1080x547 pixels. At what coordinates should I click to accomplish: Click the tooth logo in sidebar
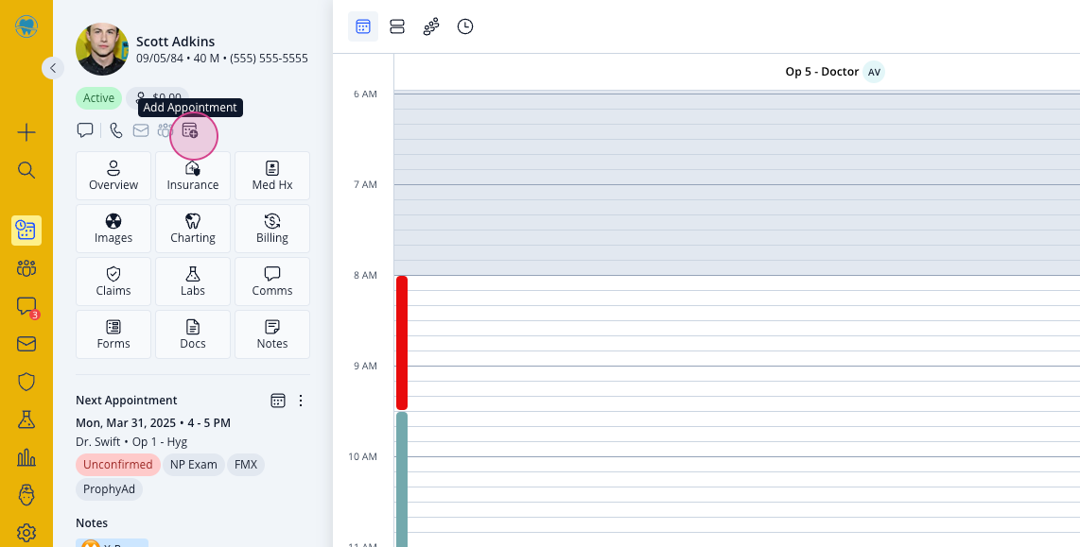[x=26, y=27]
